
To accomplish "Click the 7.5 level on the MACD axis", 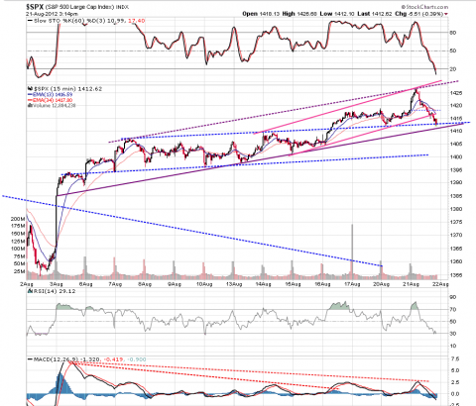I will click(x=455, y=359).
